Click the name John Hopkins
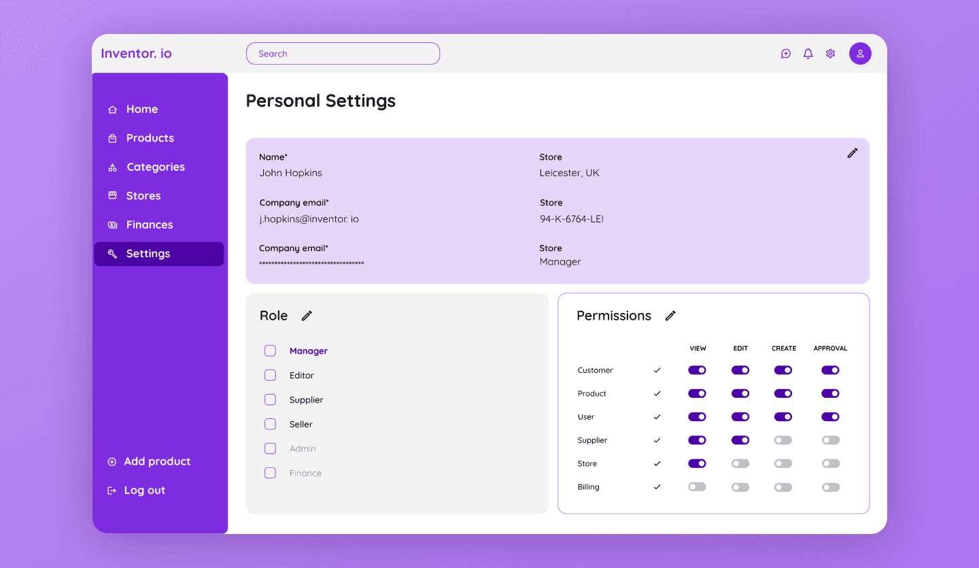The height and width of the screenshot is (568, 979). (x=291, y=173)
